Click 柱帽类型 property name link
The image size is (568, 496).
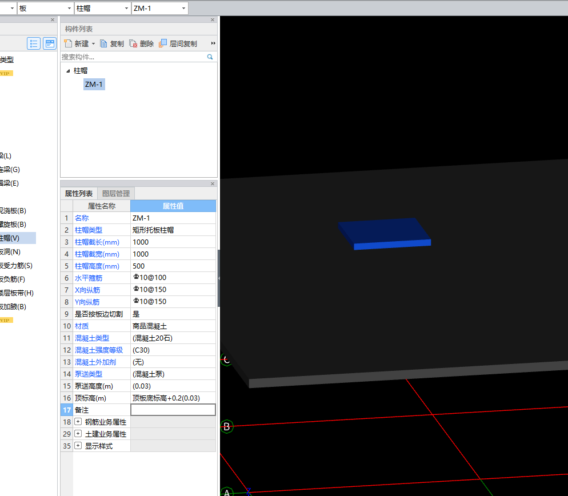(x=89, y=230)
